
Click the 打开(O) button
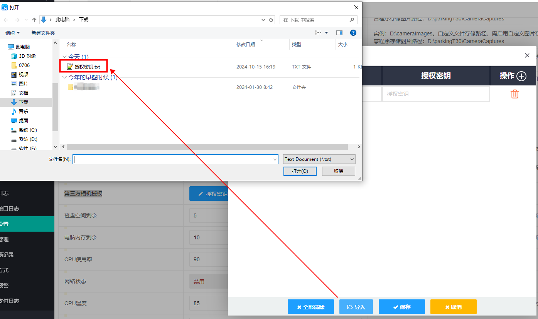pos(300,171)
